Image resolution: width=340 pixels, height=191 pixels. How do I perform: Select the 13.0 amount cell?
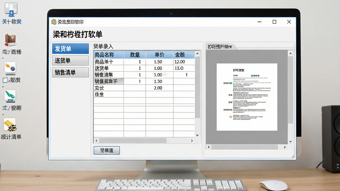pyautogui.click(x=184, y=68)
